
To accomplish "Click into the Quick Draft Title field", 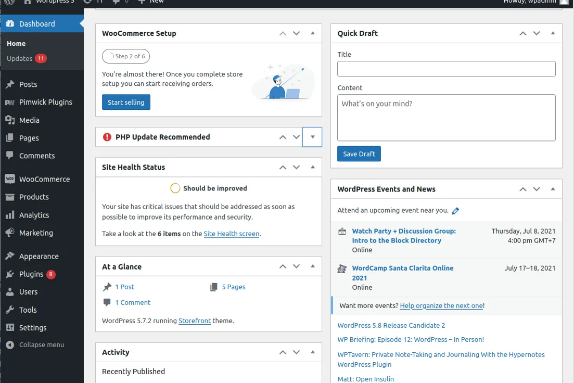I will pyautogui.click(x=446, y=69).
